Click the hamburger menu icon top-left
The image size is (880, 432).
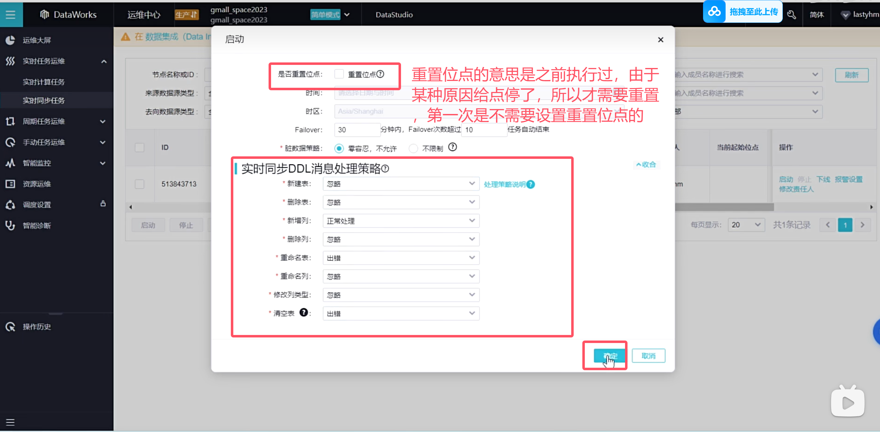pos(11,14)
